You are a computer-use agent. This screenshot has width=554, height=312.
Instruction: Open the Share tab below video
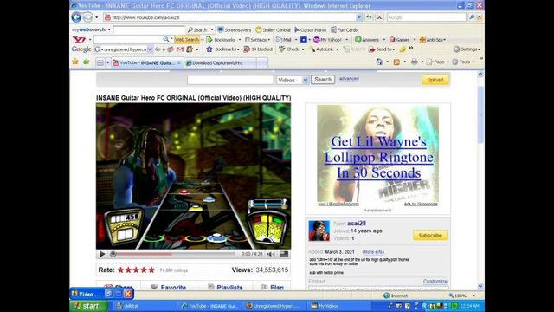pyautogui.click(x=119, y=286)
